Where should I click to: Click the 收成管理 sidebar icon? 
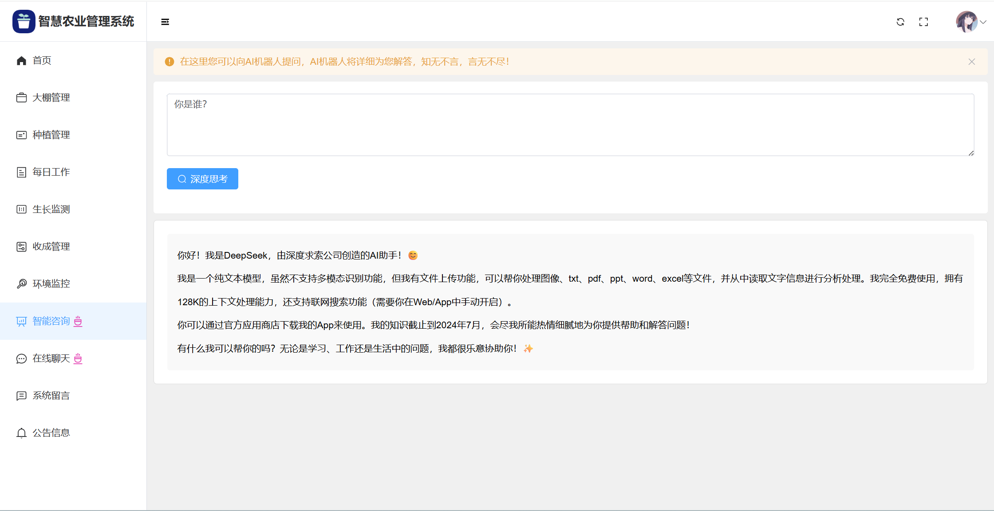[x=21, y=247]
